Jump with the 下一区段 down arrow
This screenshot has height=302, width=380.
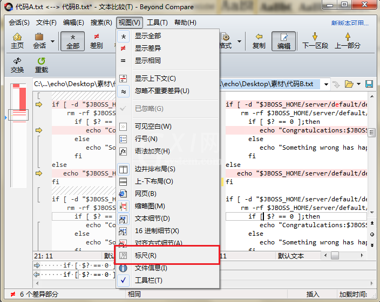(x=315, y=41)
